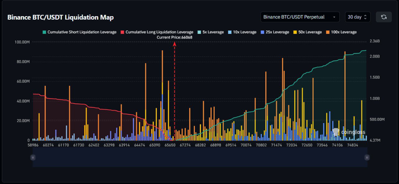399x184 pixels.
Task: Click the Binance BTC/USDT Liquidation Map title
Action: coord(60,17)
